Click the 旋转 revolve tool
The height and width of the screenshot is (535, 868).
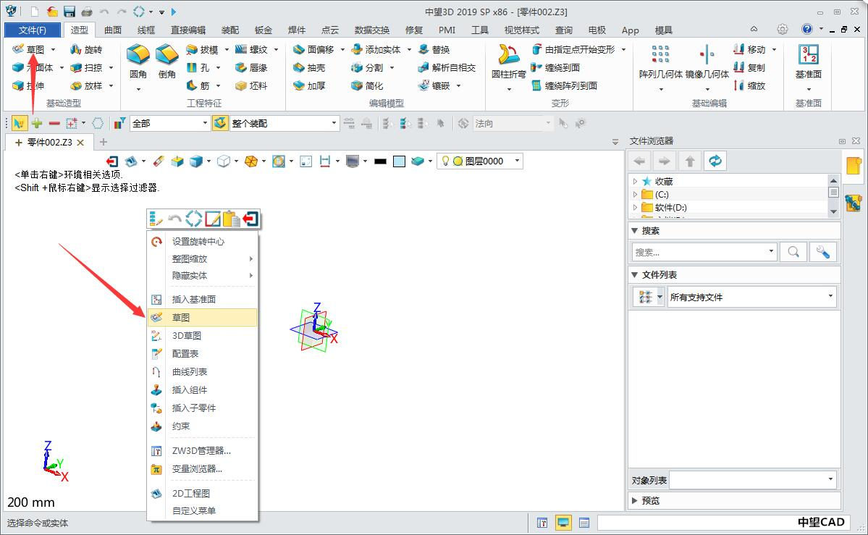[x=85, y=49]
